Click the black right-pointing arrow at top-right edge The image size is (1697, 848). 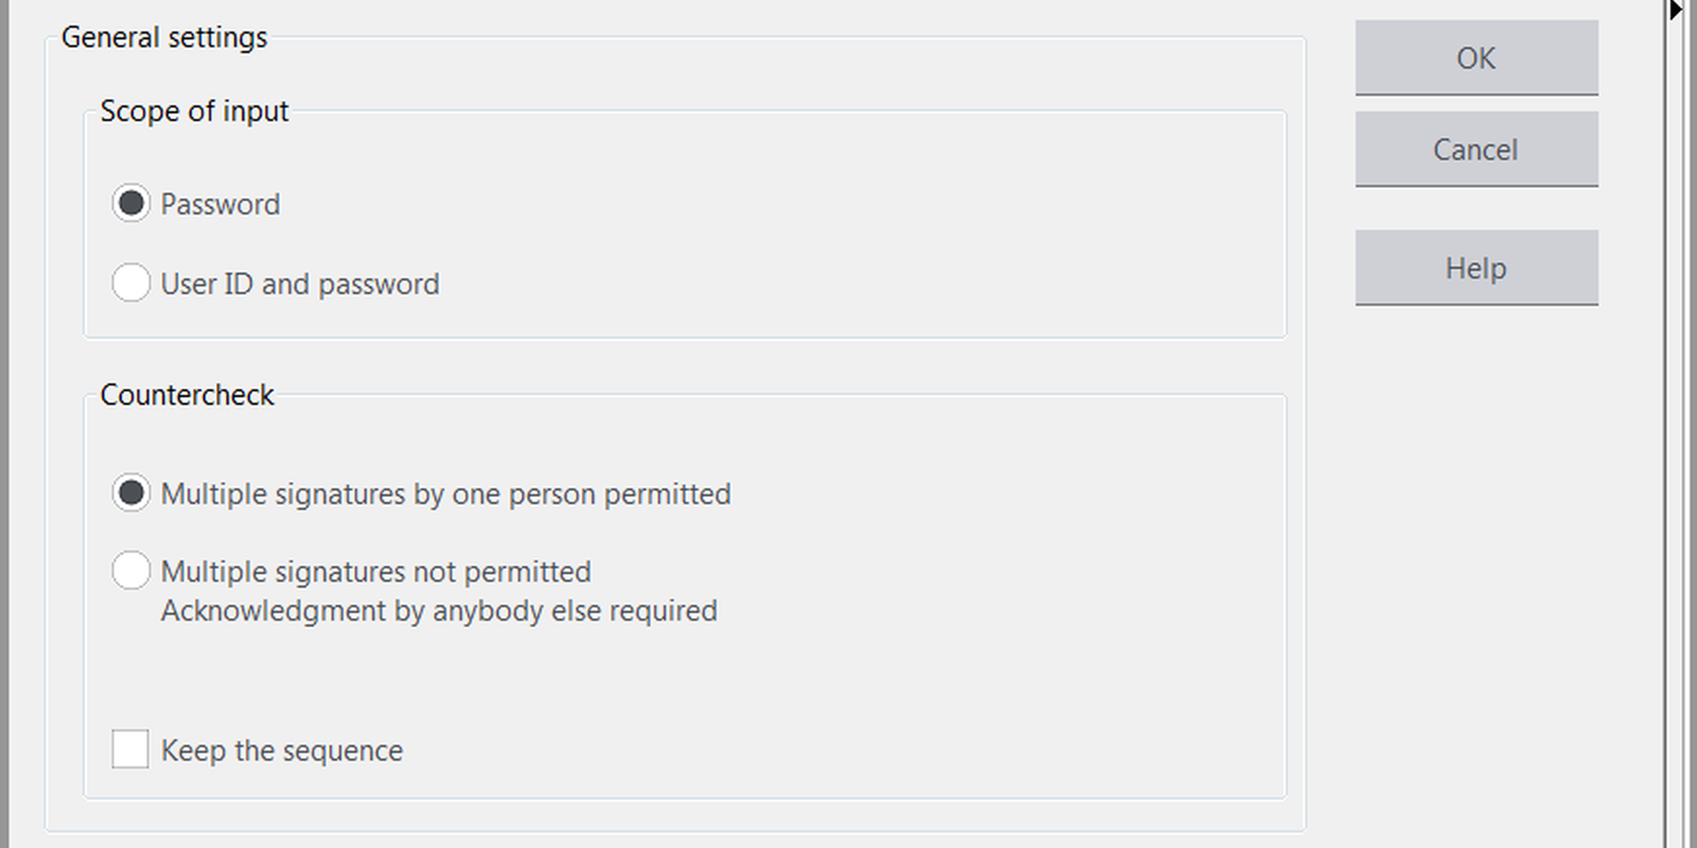[x=1676, y=10]
